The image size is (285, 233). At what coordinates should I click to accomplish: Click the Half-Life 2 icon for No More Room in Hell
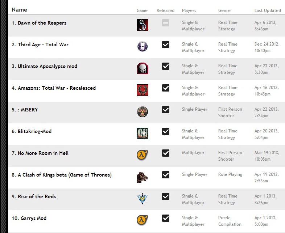coord(142,155)
